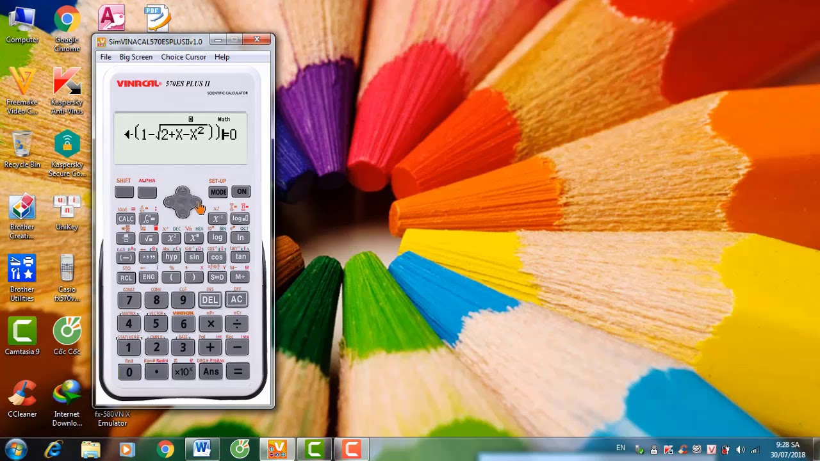Image resolution: width=820 pixels, height=461 pixels.
Task: Tap the degrees-minutes-seconds key
Action: point(149,257)
